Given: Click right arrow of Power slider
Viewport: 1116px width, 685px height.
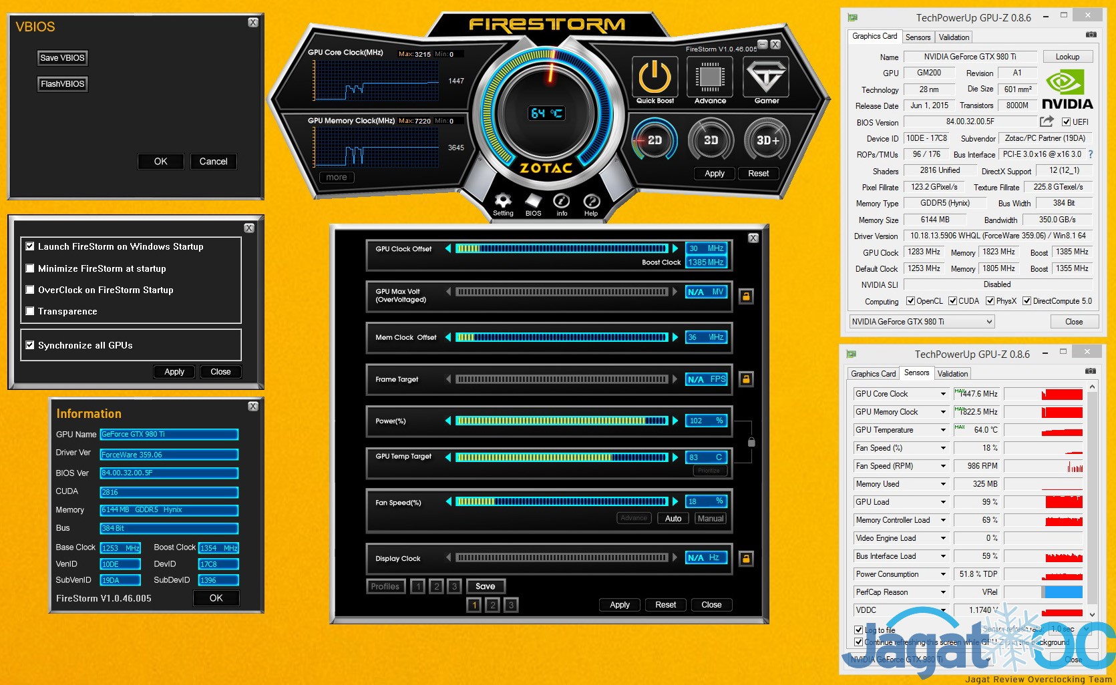Looking at the screenshot, I should [675, 421].
